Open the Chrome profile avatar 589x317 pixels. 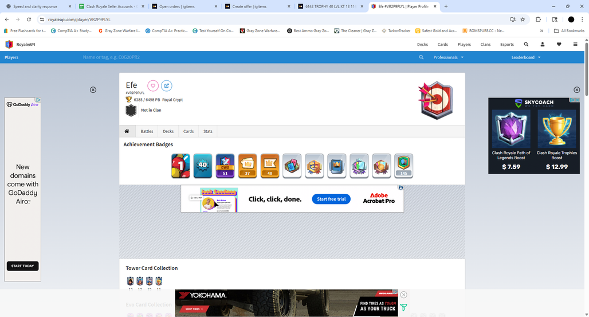point(571,19)
